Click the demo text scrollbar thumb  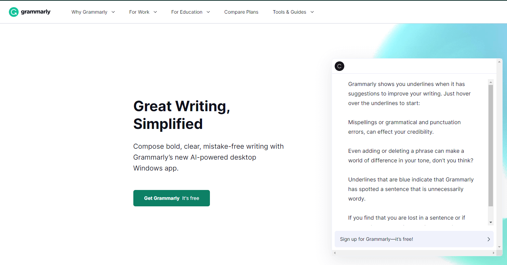click(491, 146)
